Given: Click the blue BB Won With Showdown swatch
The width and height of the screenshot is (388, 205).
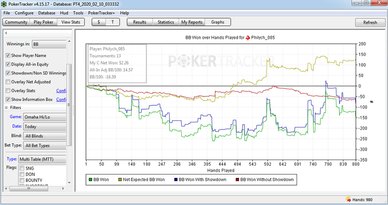Looking at the screenshot, I should (x=176, y=180).
